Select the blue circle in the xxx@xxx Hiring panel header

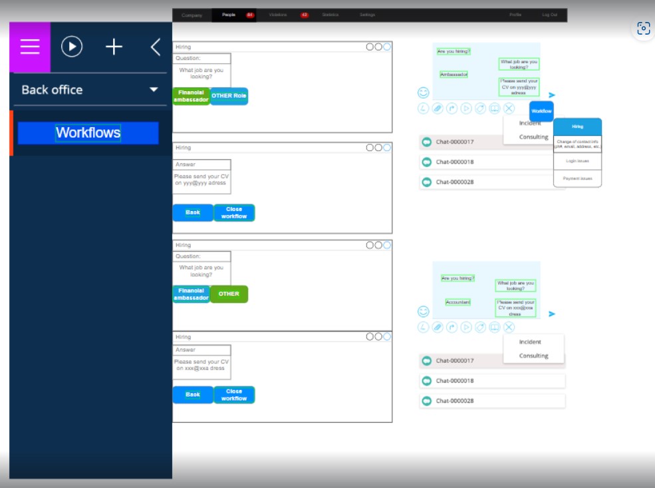[x=387, y=337]
